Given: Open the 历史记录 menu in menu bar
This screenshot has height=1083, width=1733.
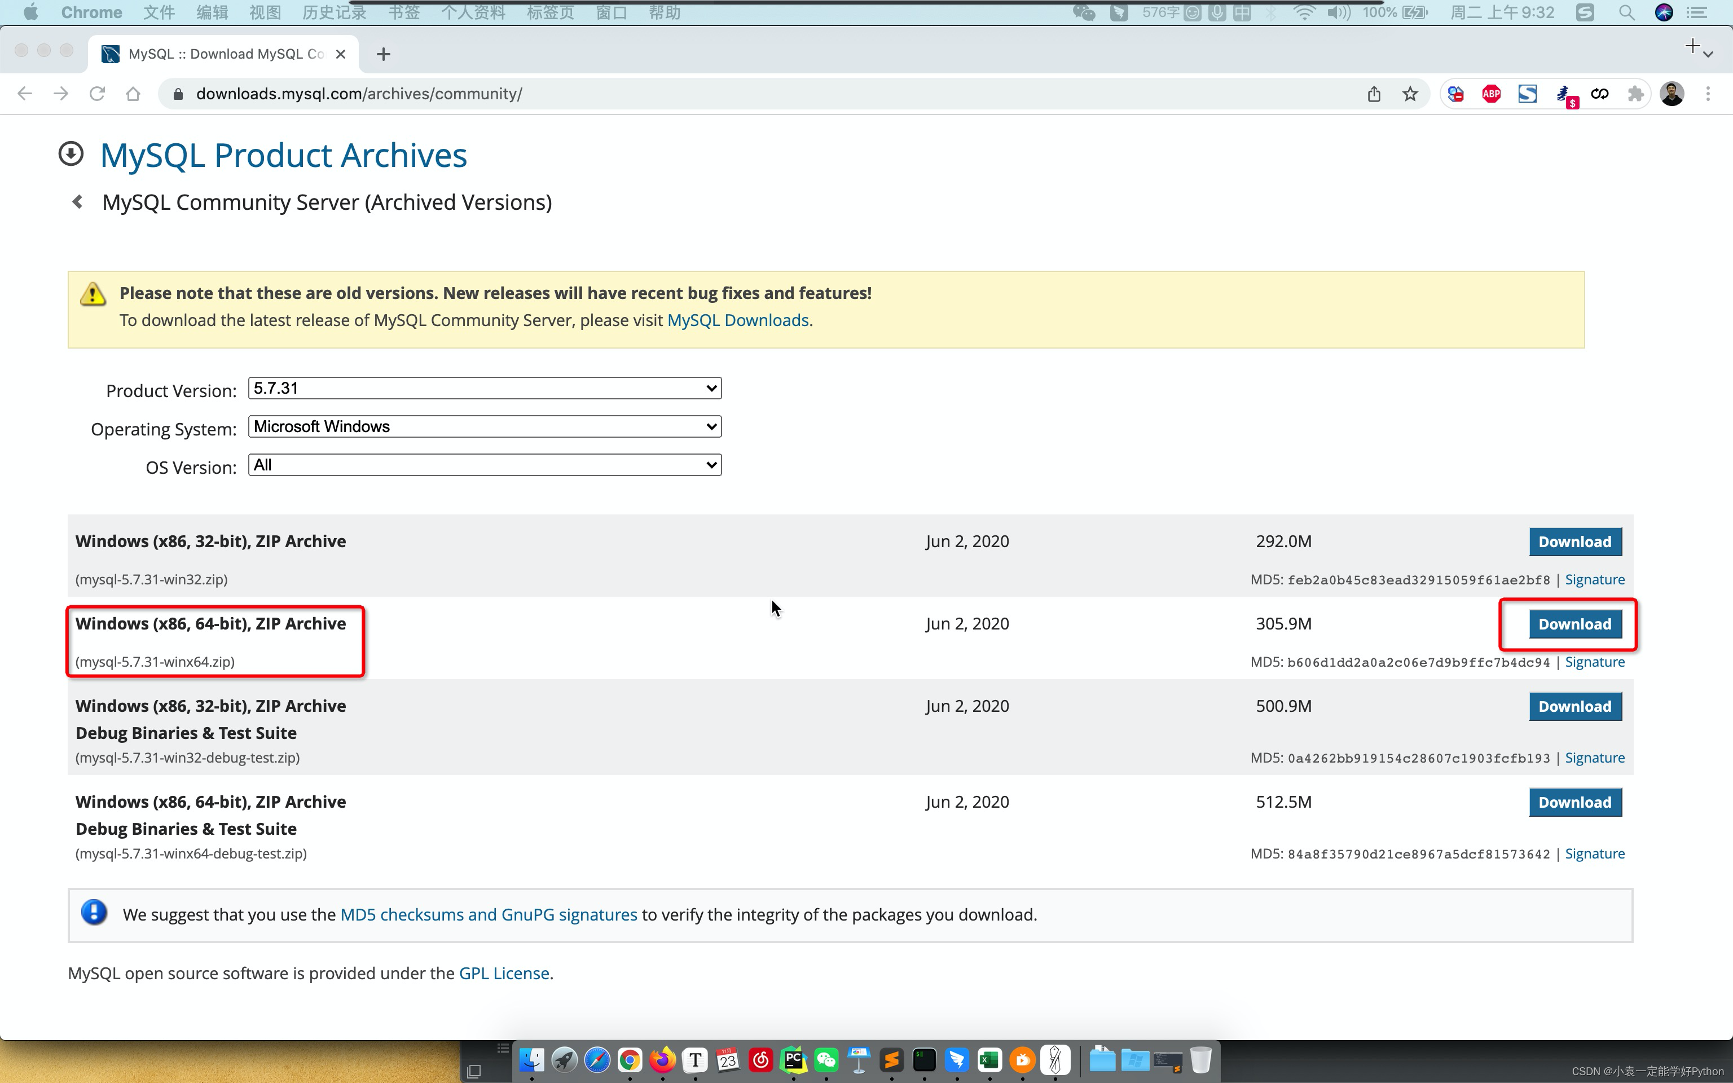Looking at the screenshot, I should 334,12.
